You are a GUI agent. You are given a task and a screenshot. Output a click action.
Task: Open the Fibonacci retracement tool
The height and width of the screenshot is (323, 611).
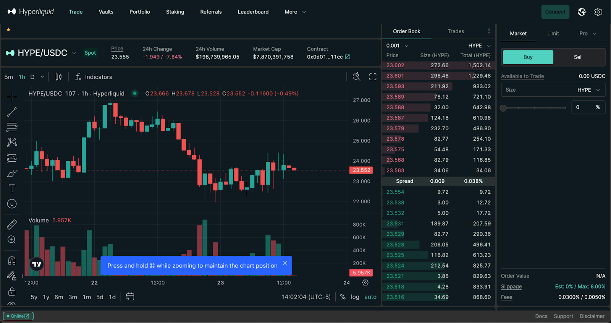tap(12, 127)
